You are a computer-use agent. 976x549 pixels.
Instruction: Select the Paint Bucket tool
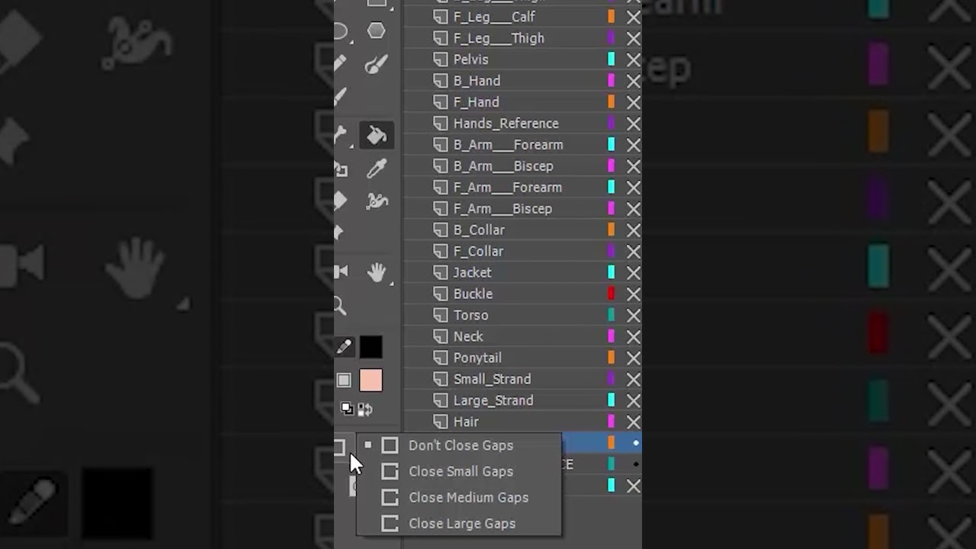[x=377, y=135]
